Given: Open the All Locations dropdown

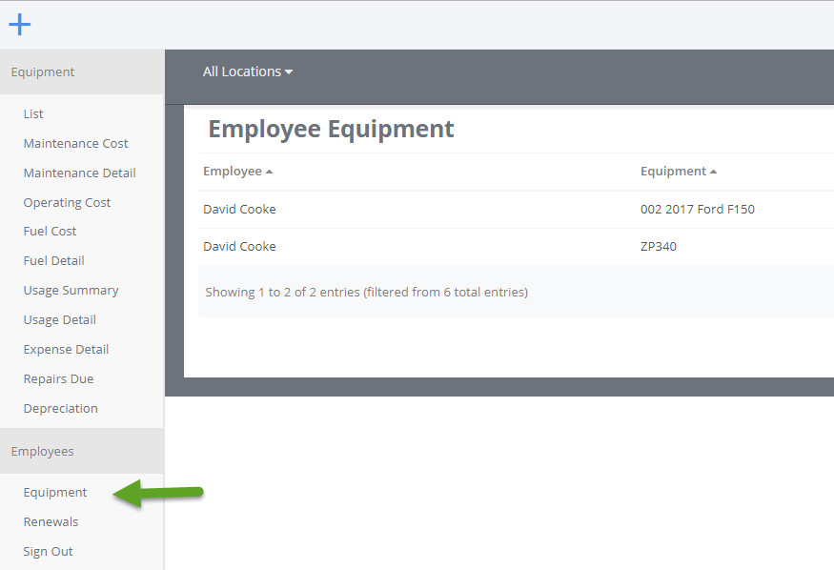Looking at the screenshot, I should 247,71.
